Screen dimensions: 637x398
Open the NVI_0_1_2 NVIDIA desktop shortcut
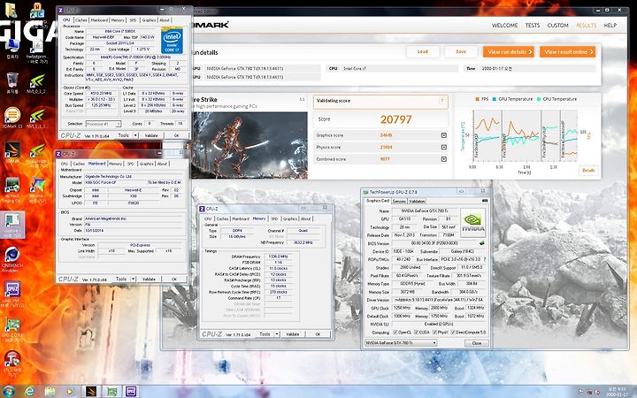(37, 83)
